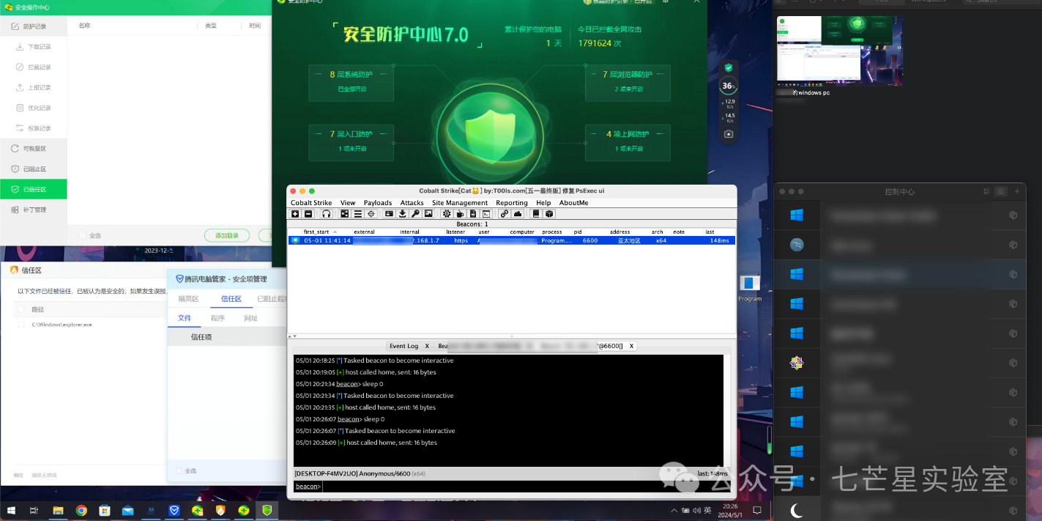Click the minus (disconnect) icon in Cobalt Strike toolbar
The height and width of the screenshot is (521, 1042).
[x=308, y=214]
